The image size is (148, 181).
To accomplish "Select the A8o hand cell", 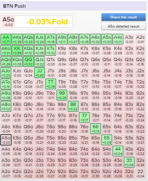I will pos(6,106).
